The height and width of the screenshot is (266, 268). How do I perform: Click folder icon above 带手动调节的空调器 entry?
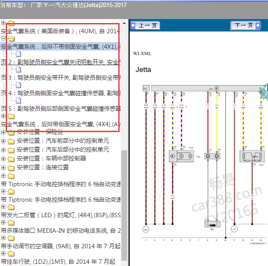tap(11, 238)
